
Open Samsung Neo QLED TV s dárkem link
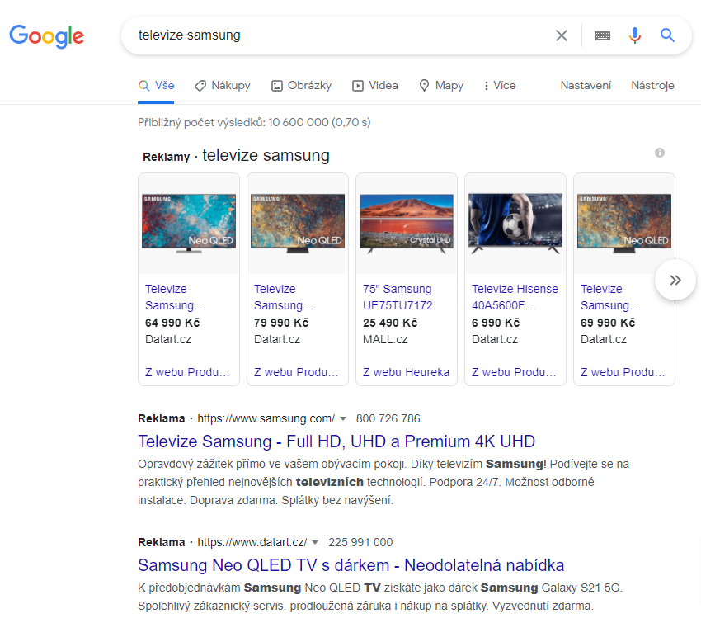point(350,565)
